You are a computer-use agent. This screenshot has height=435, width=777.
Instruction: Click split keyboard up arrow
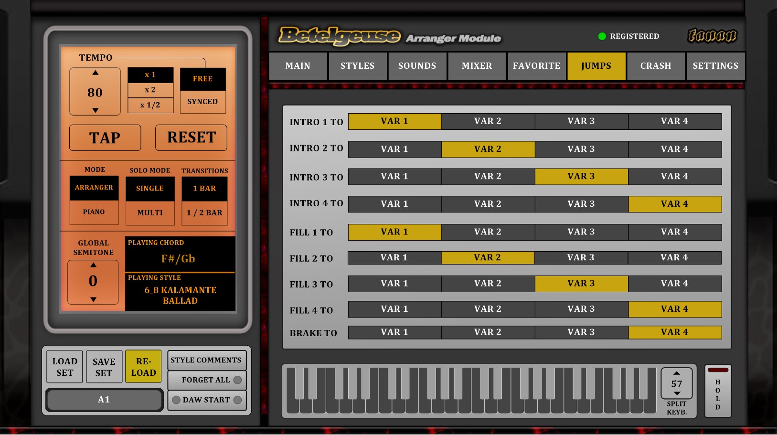677,373
